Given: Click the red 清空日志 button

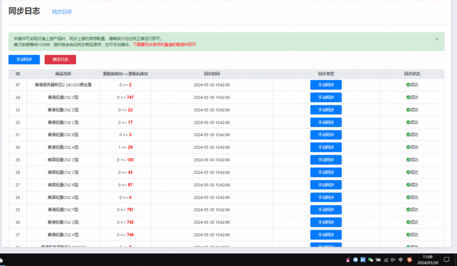Looking at the screenshot, I should click(60, 60).
